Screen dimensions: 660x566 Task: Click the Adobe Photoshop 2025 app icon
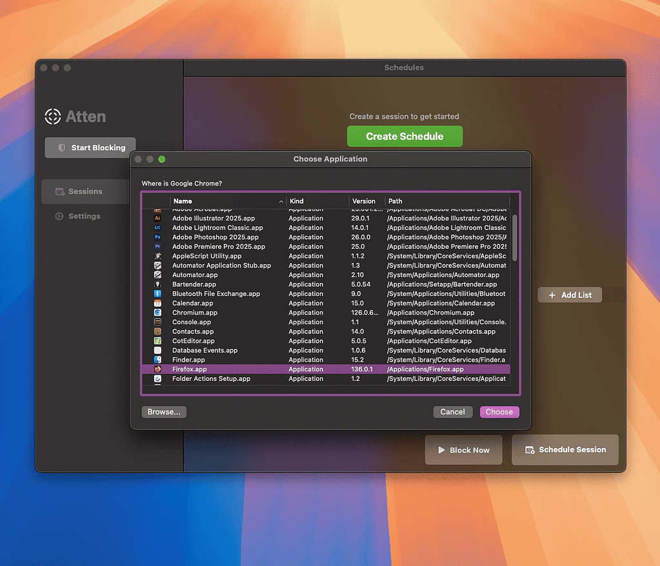coord(157,237)
